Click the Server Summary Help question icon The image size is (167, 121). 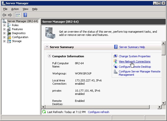click(116, 47)
